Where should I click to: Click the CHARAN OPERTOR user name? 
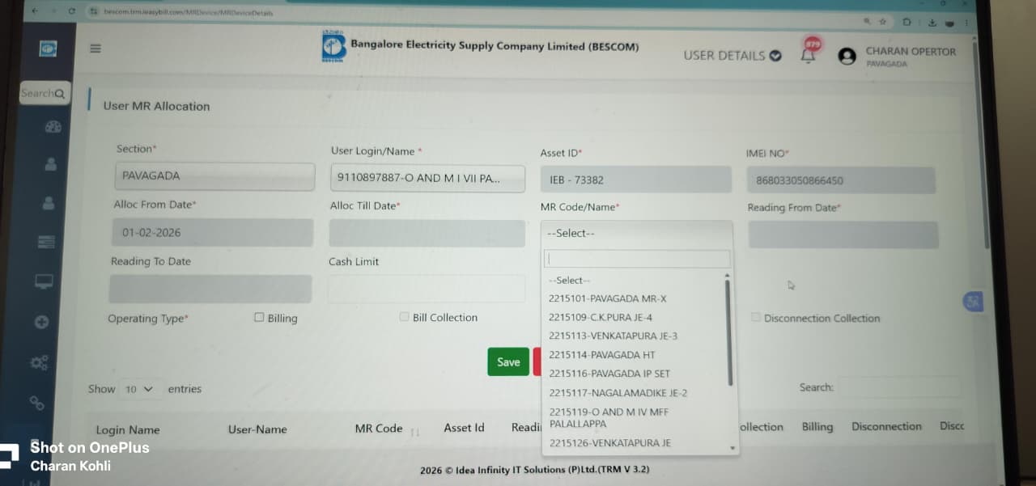(911, 51)
